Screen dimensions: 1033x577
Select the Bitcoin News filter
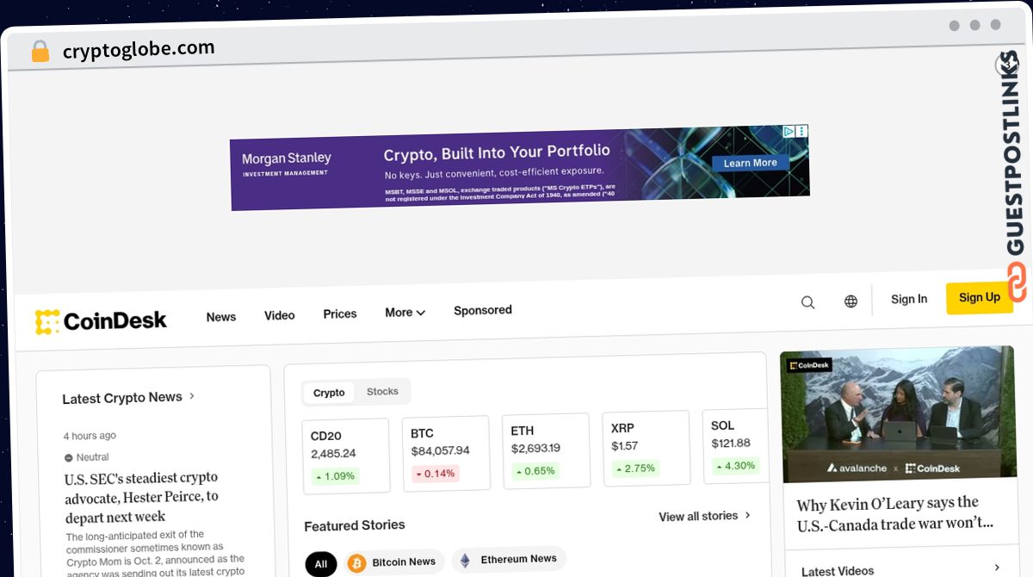click(x=394, y=562)
